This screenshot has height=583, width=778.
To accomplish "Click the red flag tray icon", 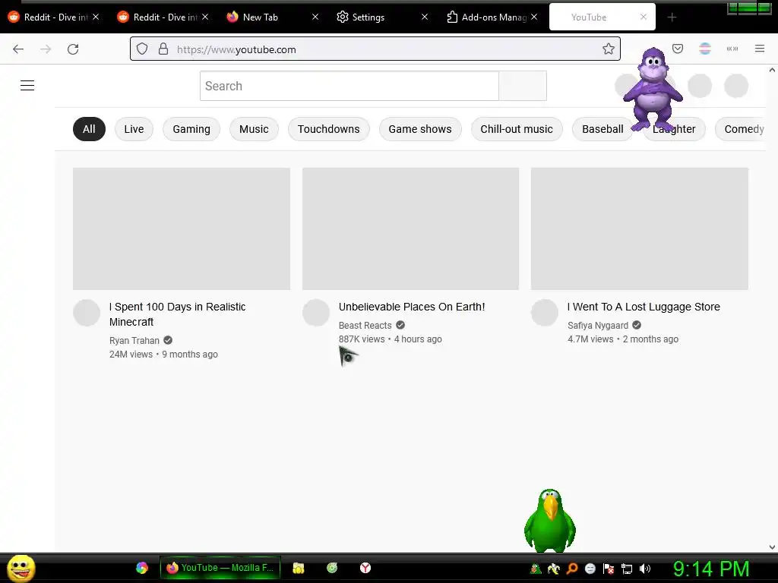I will [x=609, y=569].
